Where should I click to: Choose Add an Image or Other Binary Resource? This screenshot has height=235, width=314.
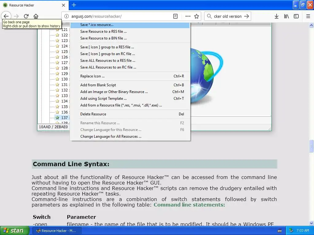(x=130, y=92)
